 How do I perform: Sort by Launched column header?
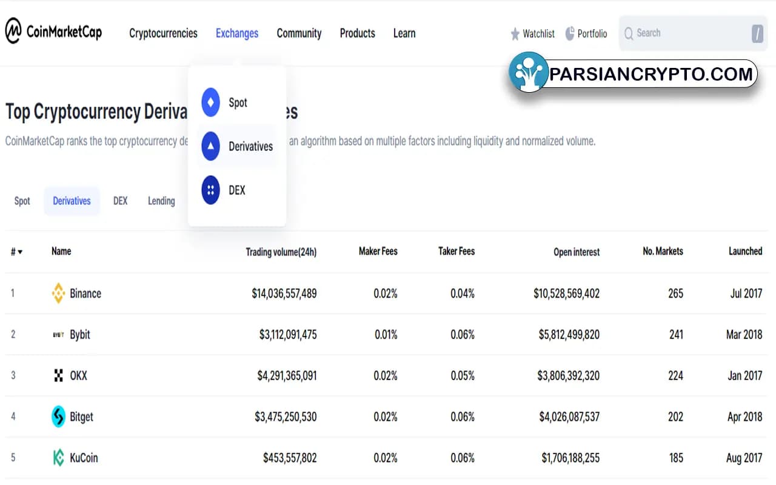[745, 251]
